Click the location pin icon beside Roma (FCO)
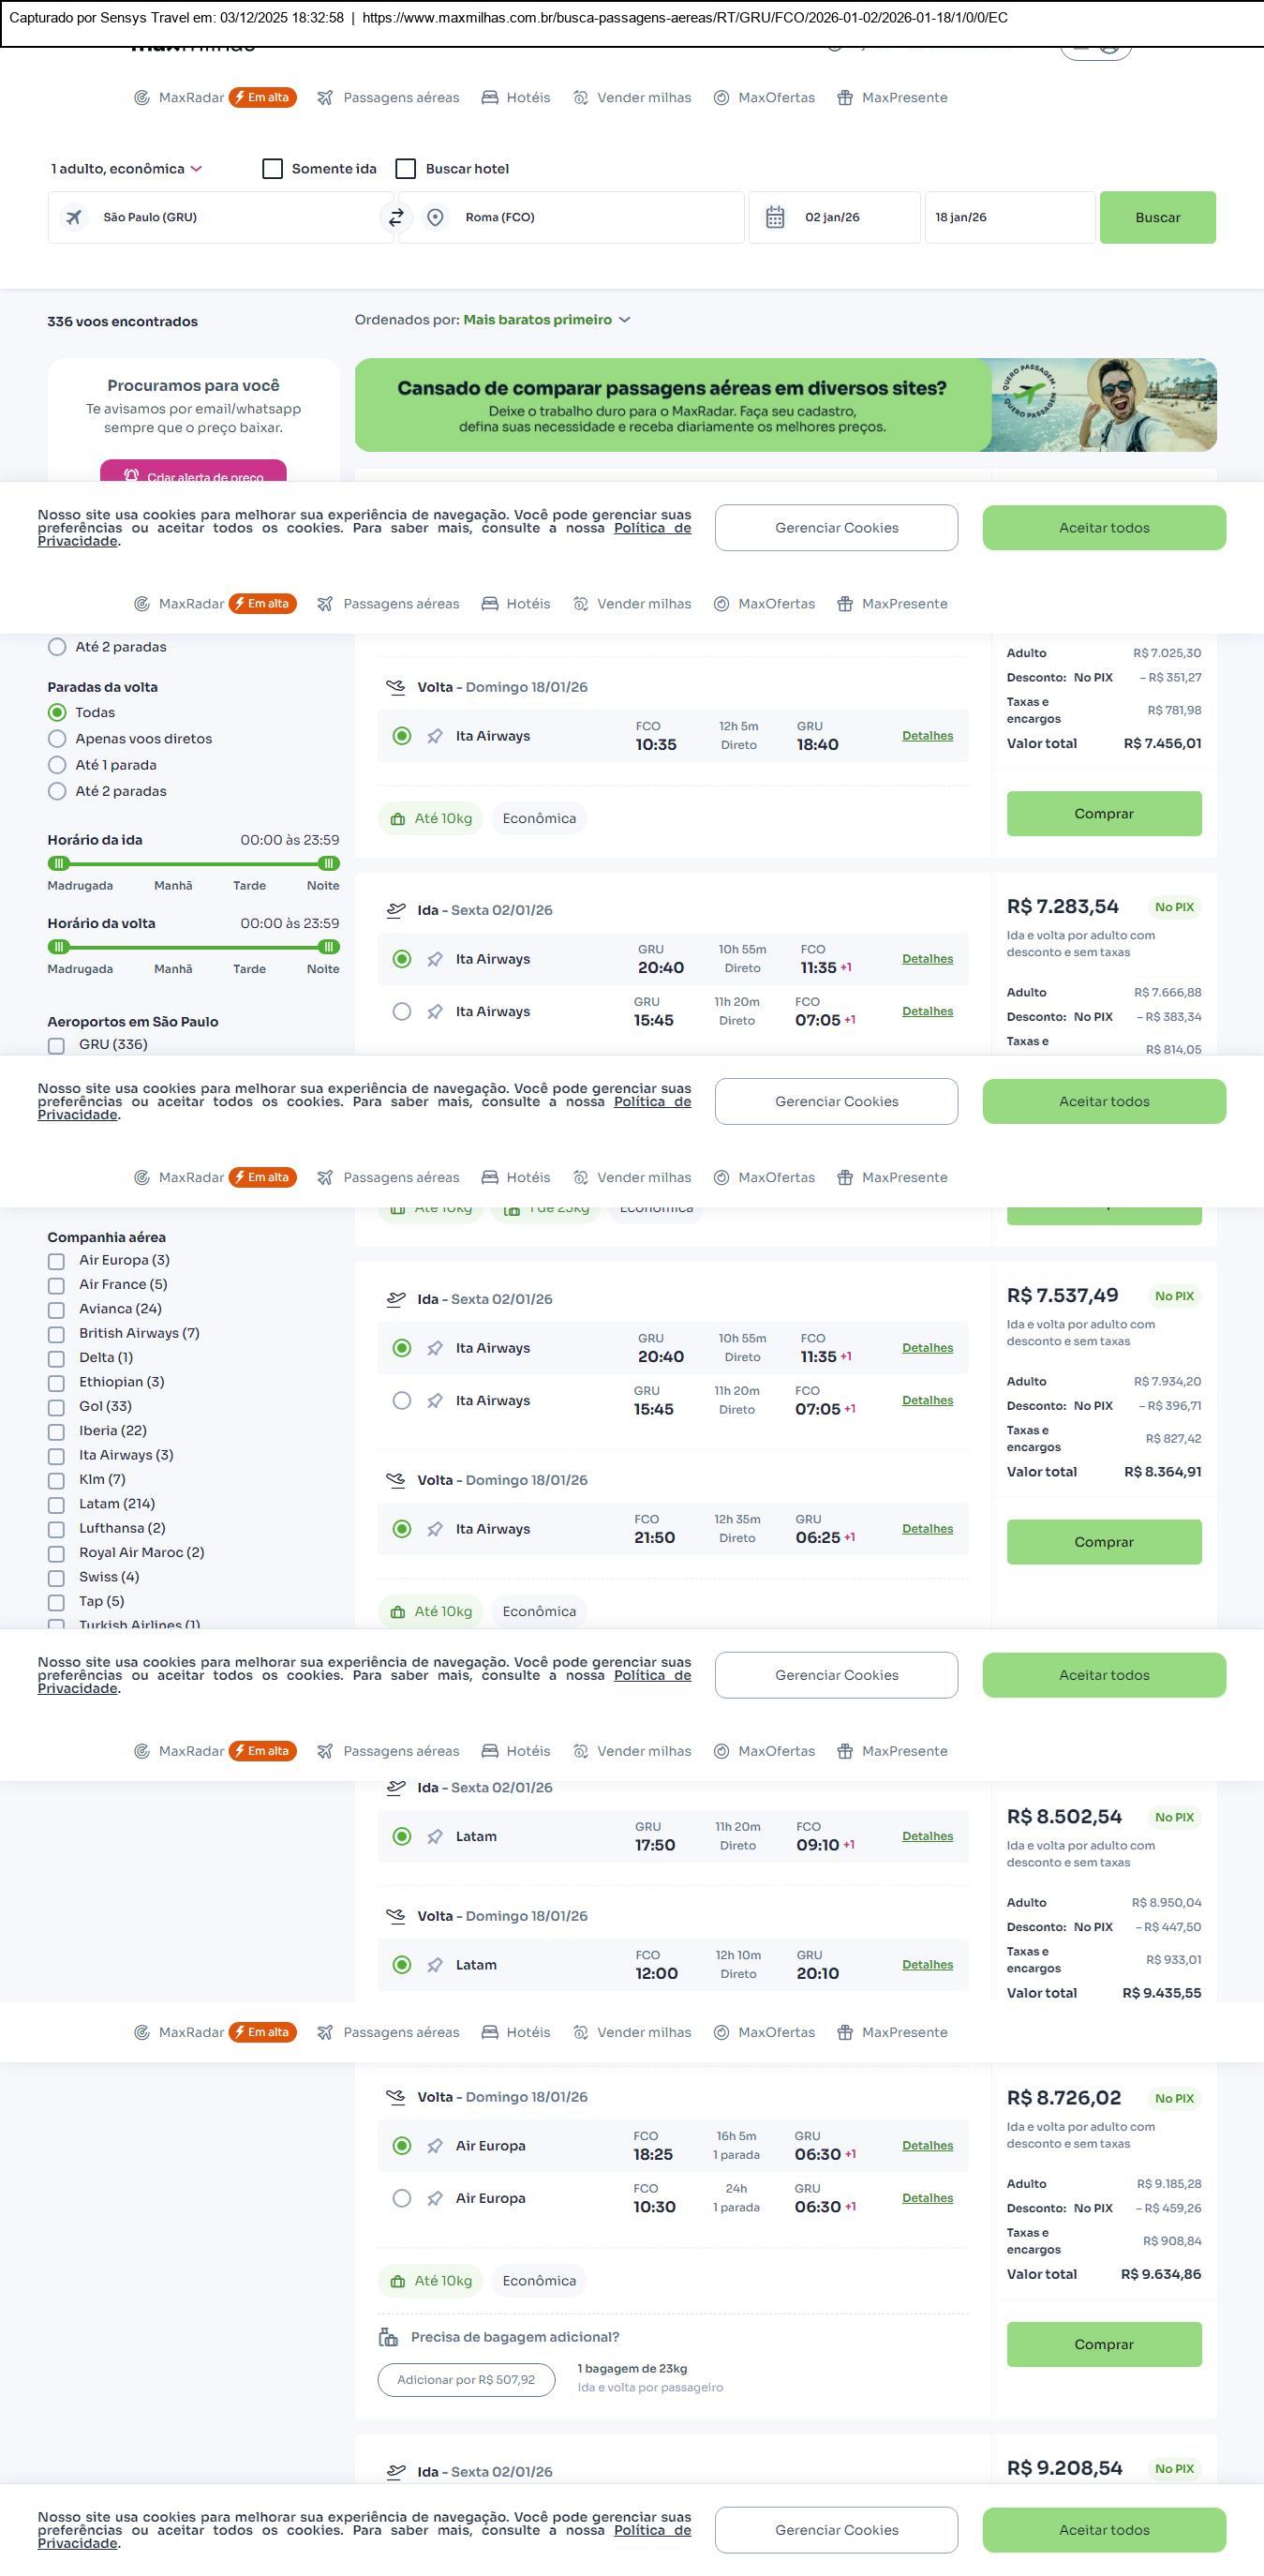1264x2576 pixels. point(435,217)
